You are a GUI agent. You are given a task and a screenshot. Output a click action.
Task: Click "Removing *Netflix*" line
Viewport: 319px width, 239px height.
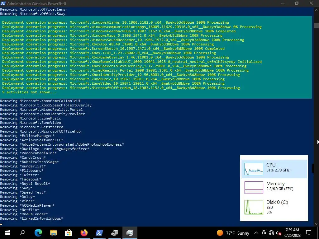(20, 210)
